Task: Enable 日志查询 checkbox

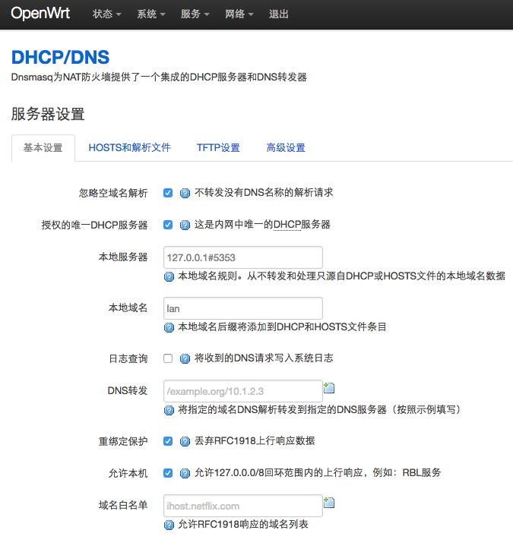Action: (168, 358)
